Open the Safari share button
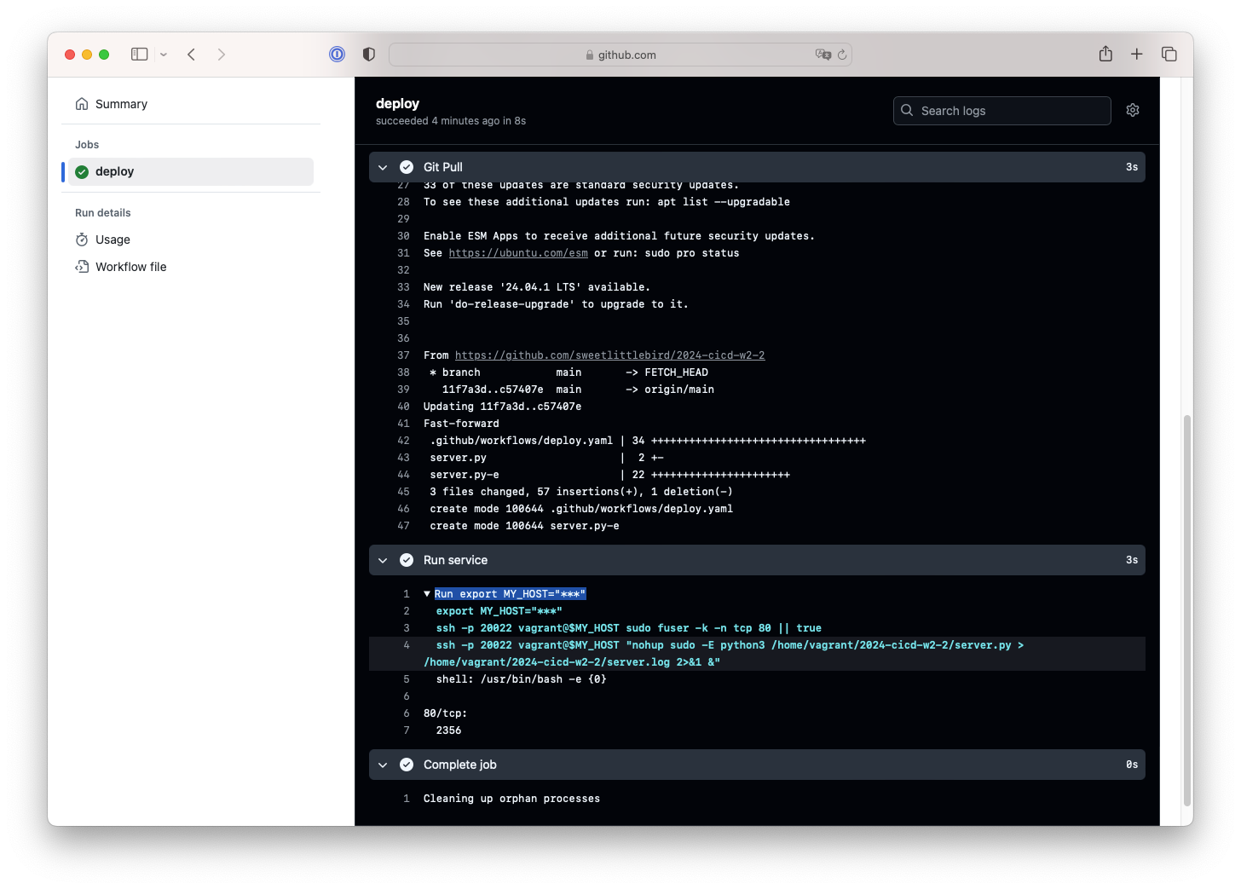Screen dimensions: 1241x889 point(1105,54)
